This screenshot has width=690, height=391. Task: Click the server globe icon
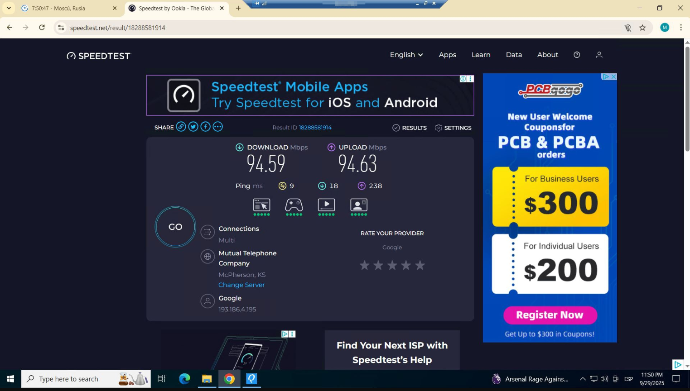pyautogui.click(x=207, y=257)
